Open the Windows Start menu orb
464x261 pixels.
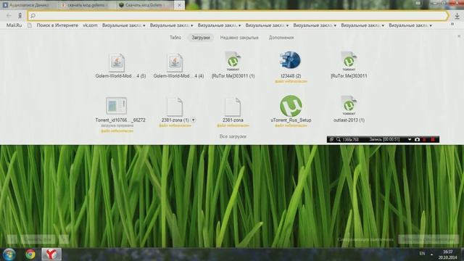click(x=9, y=254)
